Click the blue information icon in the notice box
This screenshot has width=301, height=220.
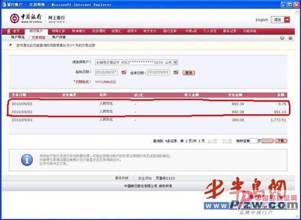click(x=27, y=160)
